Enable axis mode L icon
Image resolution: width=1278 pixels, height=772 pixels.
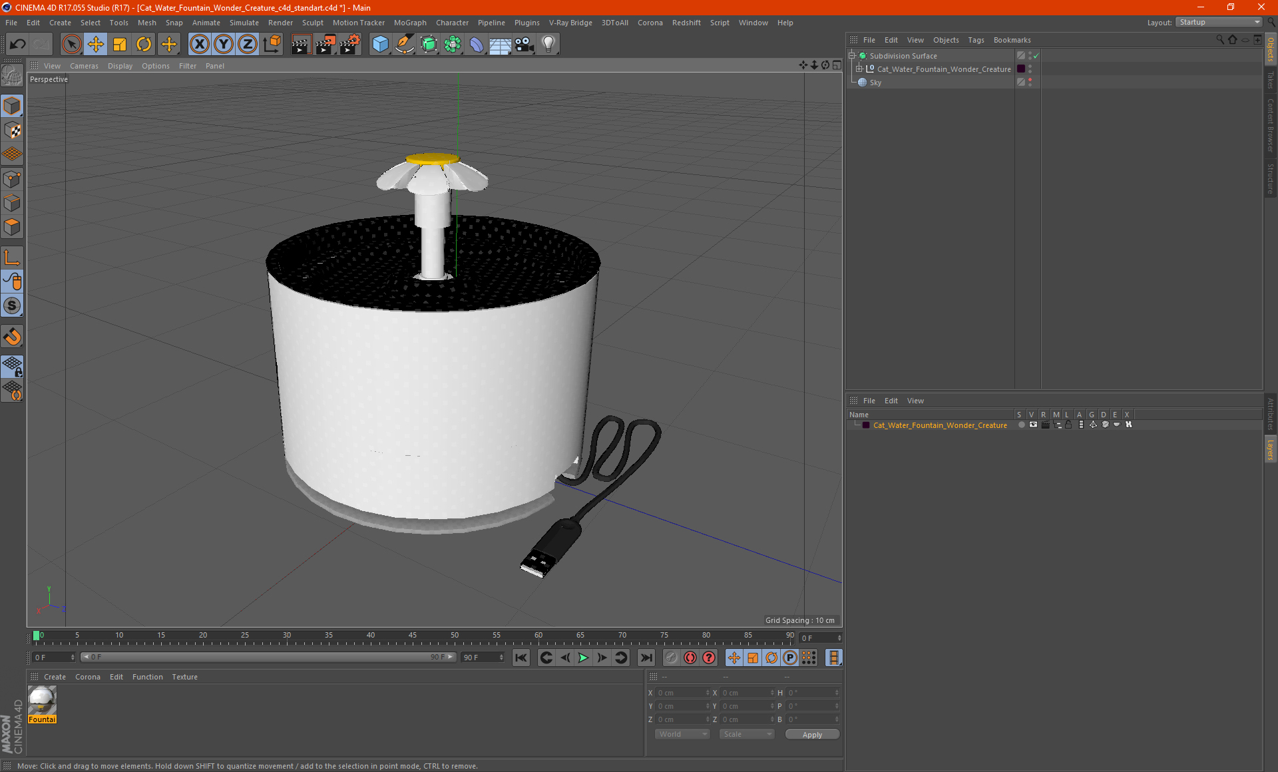pyautogui.click(x=12, y=258)
